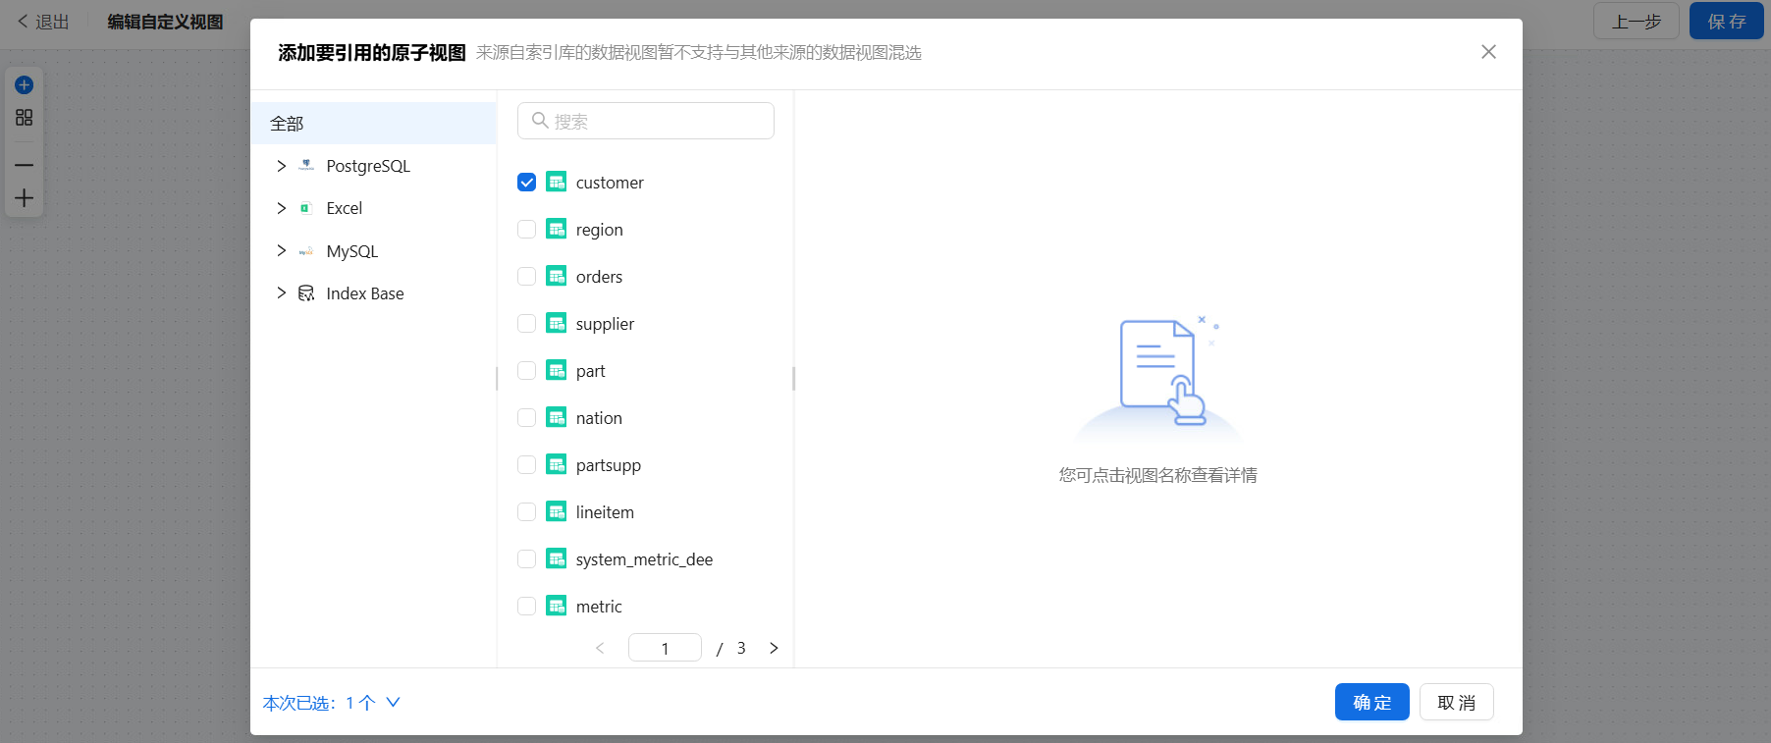Click the zoom out minus icon

[25, 165]
